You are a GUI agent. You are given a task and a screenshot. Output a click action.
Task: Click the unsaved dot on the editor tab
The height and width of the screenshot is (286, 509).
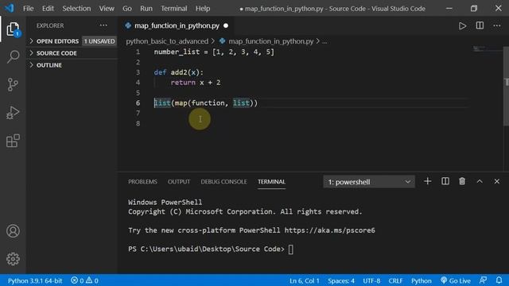[226, 25]
